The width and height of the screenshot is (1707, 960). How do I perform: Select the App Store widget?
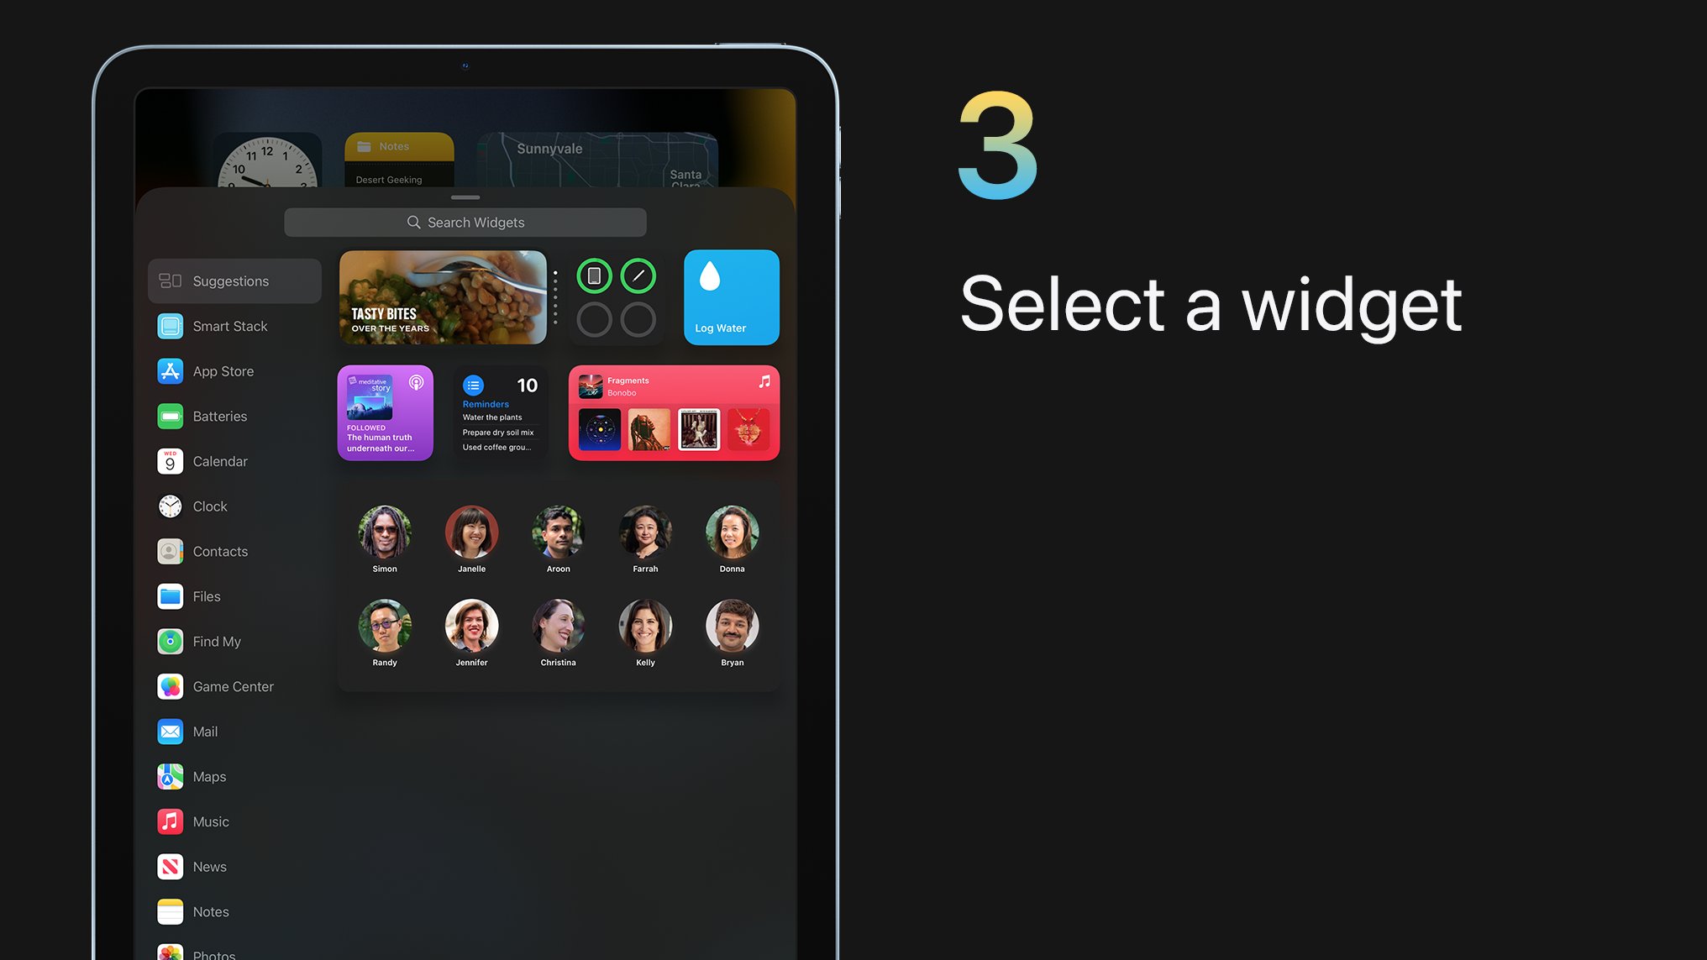223,370
